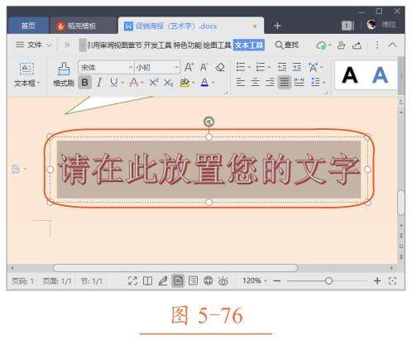Click the zoom in plus button

pyautogui.click(x=377, y=280)
